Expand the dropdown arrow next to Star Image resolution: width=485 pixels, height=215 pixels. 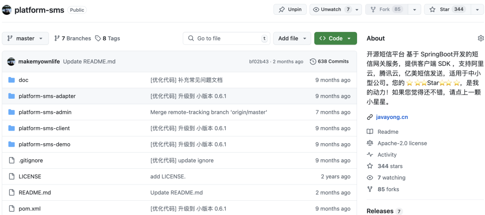[477, 9]
